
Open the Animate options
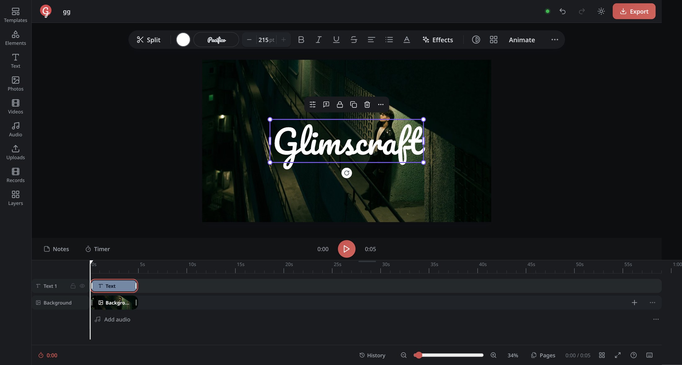coord(522,40)
